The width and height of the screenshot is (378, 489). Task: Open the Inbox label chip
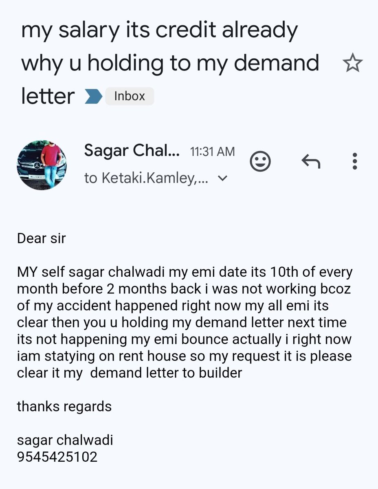coord(130,96)
